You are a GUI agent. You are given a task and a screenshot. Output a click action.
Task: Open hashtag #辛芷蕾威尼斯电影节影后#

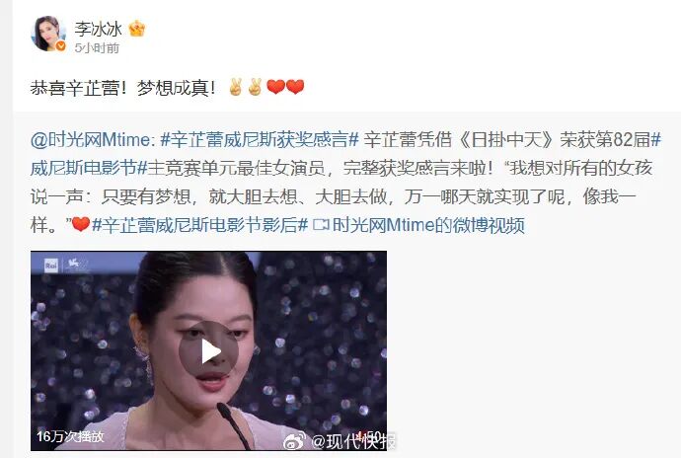click(199, 225)
